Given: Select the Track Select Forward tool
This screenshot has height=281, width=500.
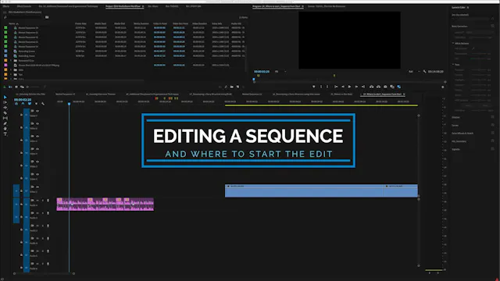Looking at the screenshot, I should pyautogui.click(x=5, y=102).
